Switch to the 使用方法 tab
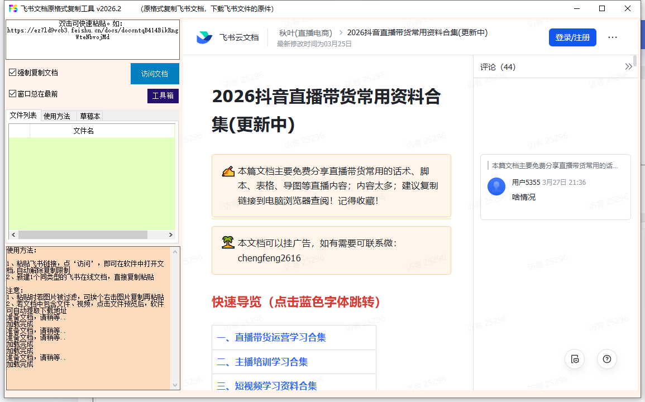The width and height of the screenshot is (645, 402). [57, 116]
